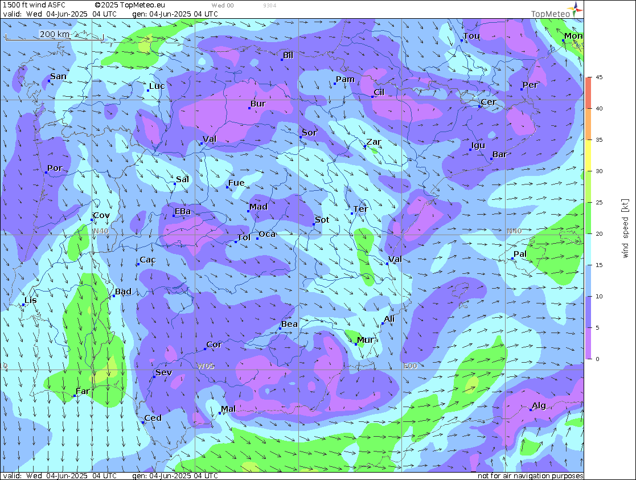Pick the green 20–25 kt legend swatch
Viewport: 636px width, 480px height.
click(x=588, y=218)
